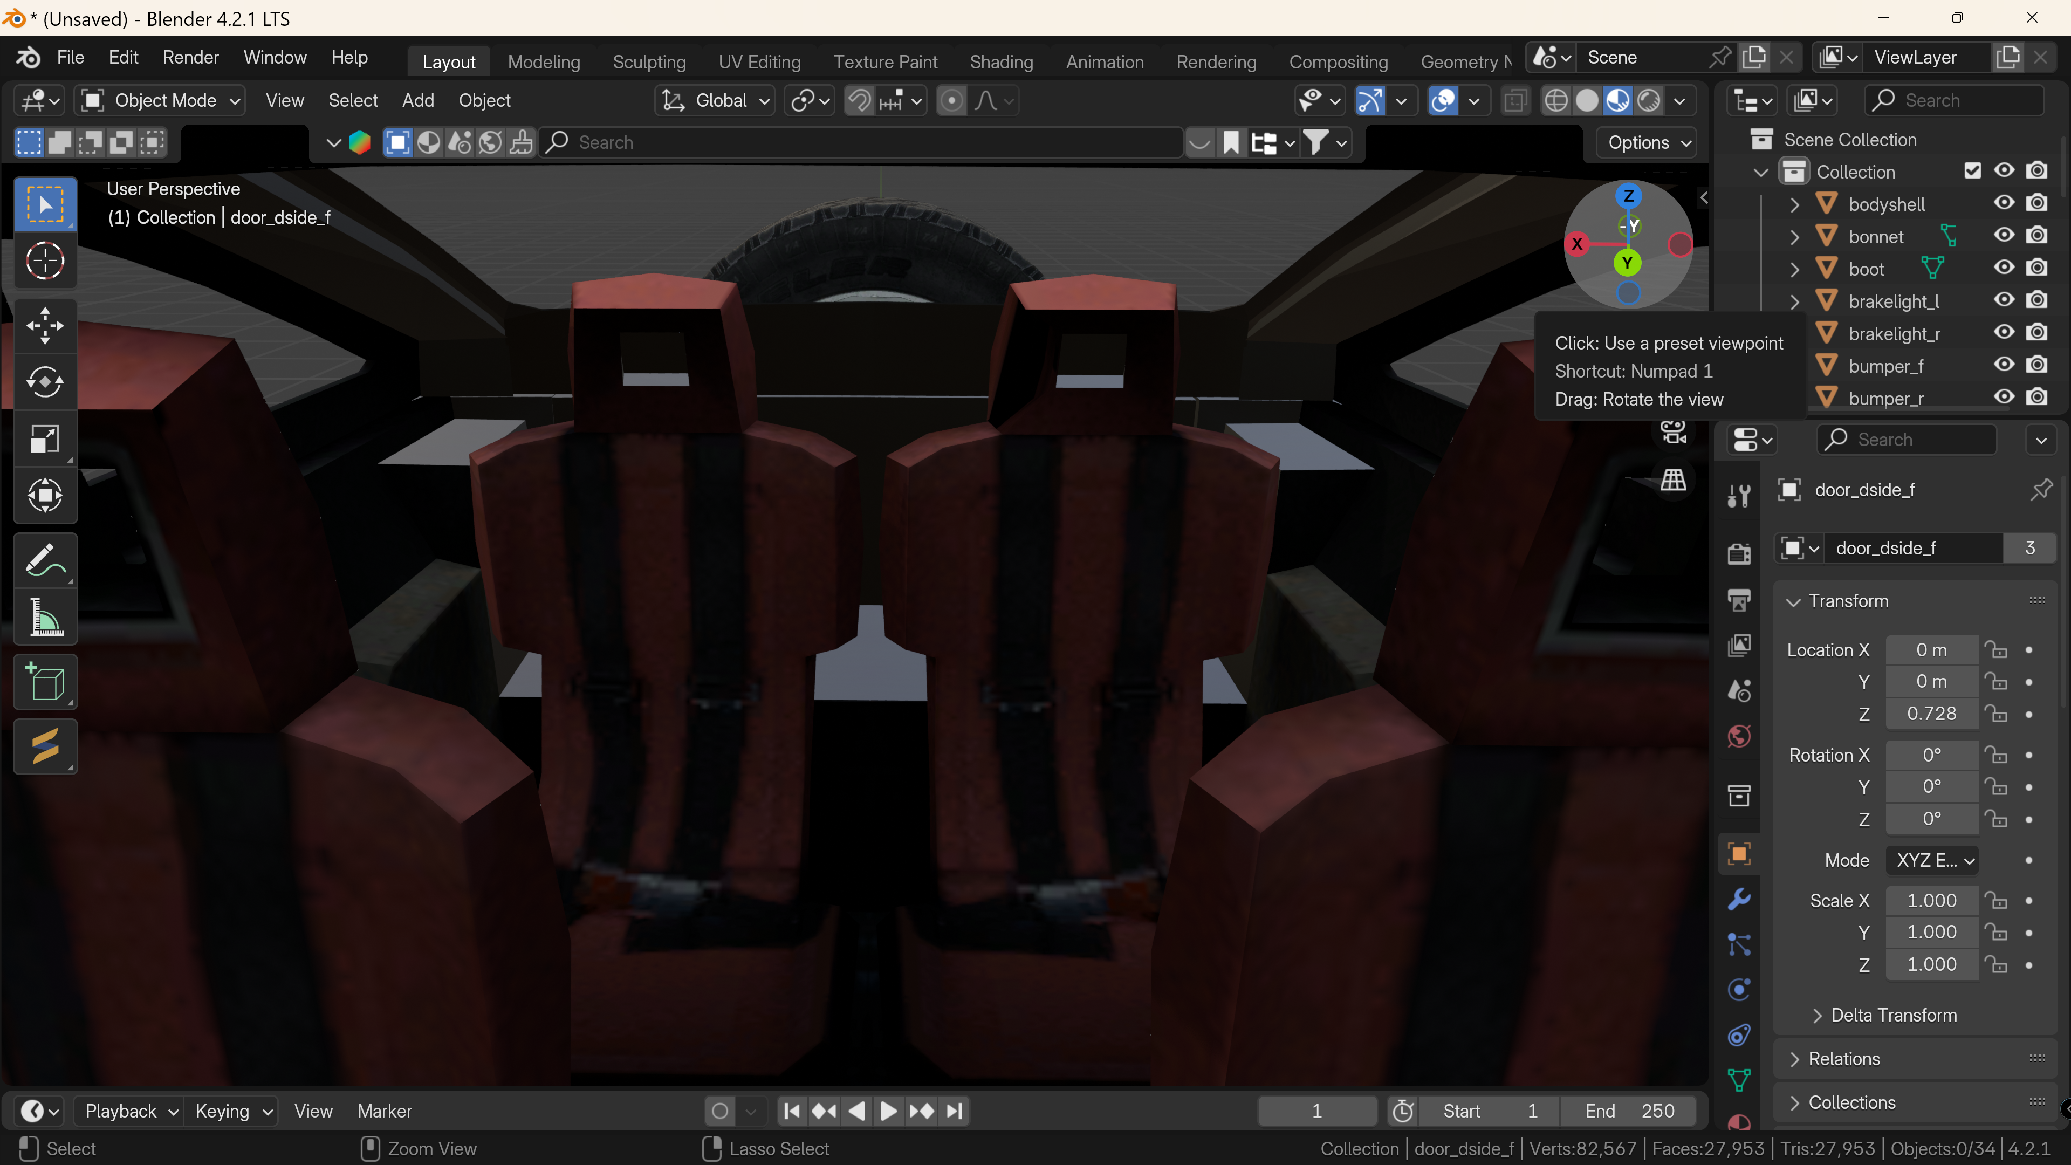
Task: Hide the boot object in viewport
Action: tap(2004, 268)
